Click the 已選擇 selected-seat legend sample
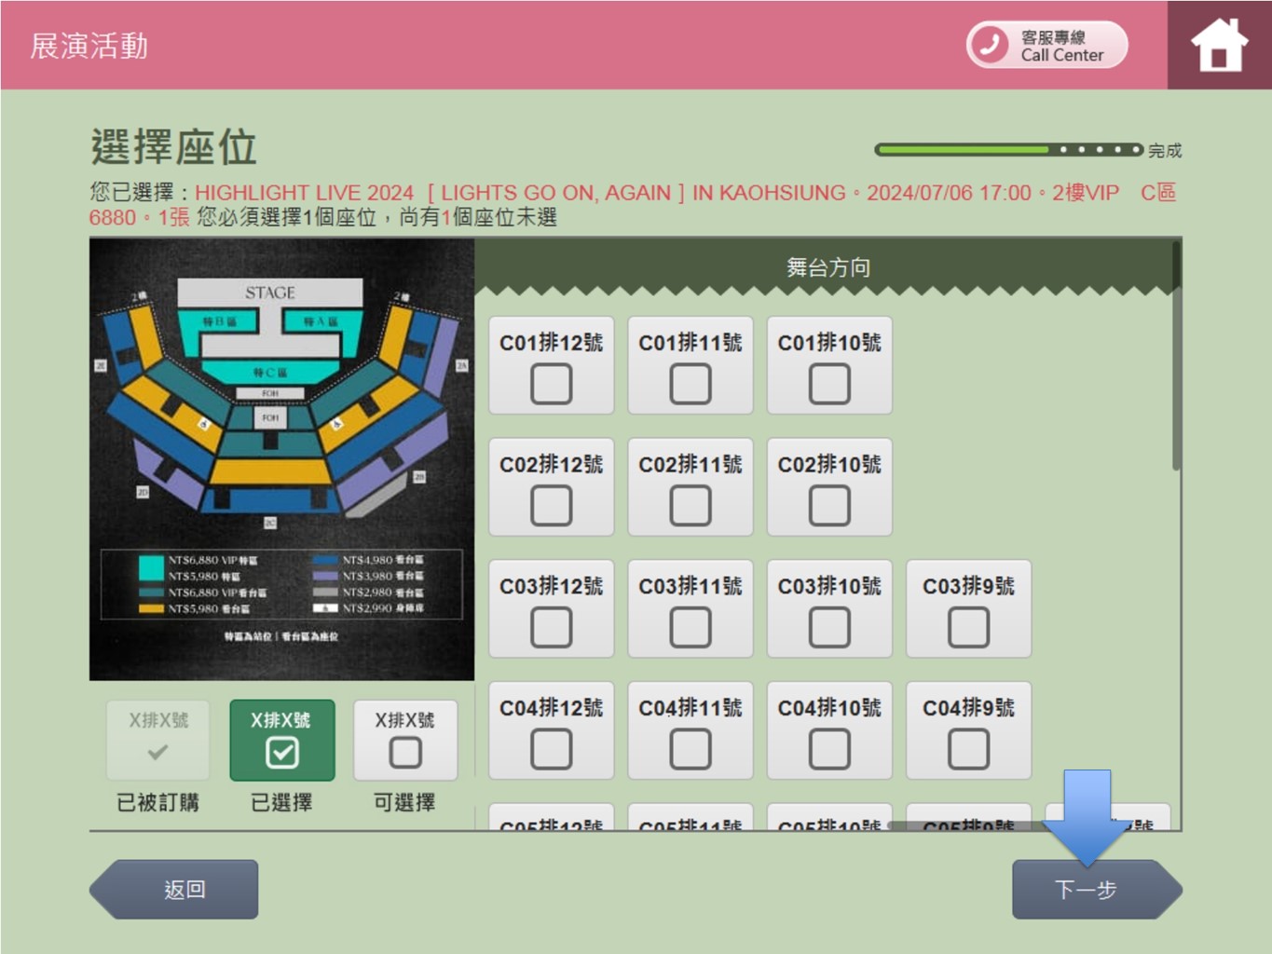This screenshot has width=1272, height=954. [282, 741]
